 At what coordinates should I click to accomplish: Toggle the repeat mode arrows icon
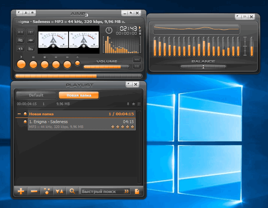(x=20, y=48)
